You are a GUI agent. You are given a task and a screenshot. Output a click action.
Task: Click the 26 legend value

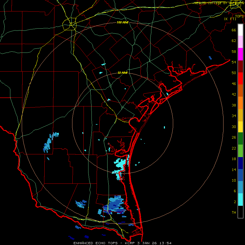point(234,137)
